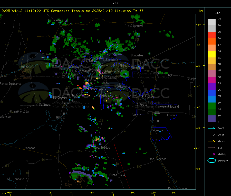231x196 pixels.
Task: Click the '2200m' elevation label
Action: 68,185
